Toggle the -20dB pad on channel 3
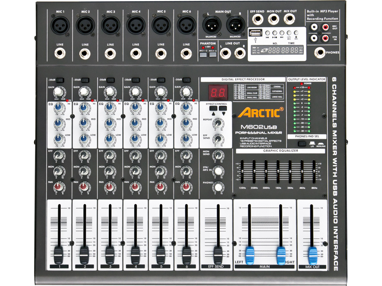This screenshot has width=382, height=286. (111, 80)
